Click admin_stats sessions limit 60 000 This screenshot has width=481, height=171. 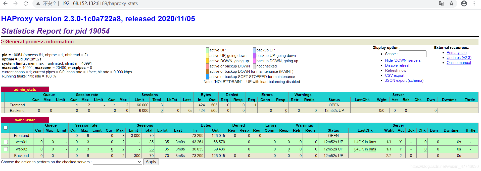(x=142, y=105)
